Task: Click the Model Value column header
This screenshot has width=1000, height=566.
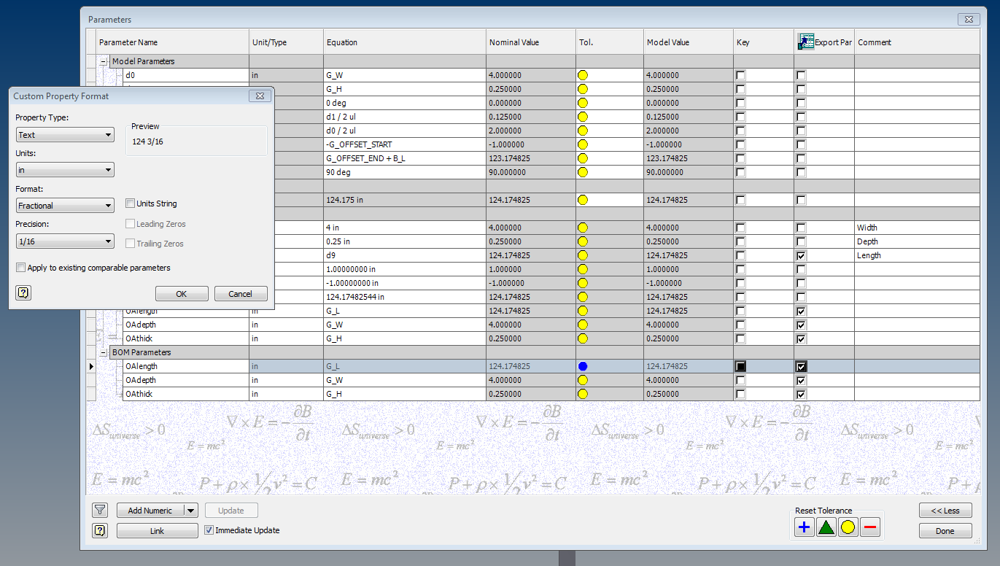Action: coord(689,42)
